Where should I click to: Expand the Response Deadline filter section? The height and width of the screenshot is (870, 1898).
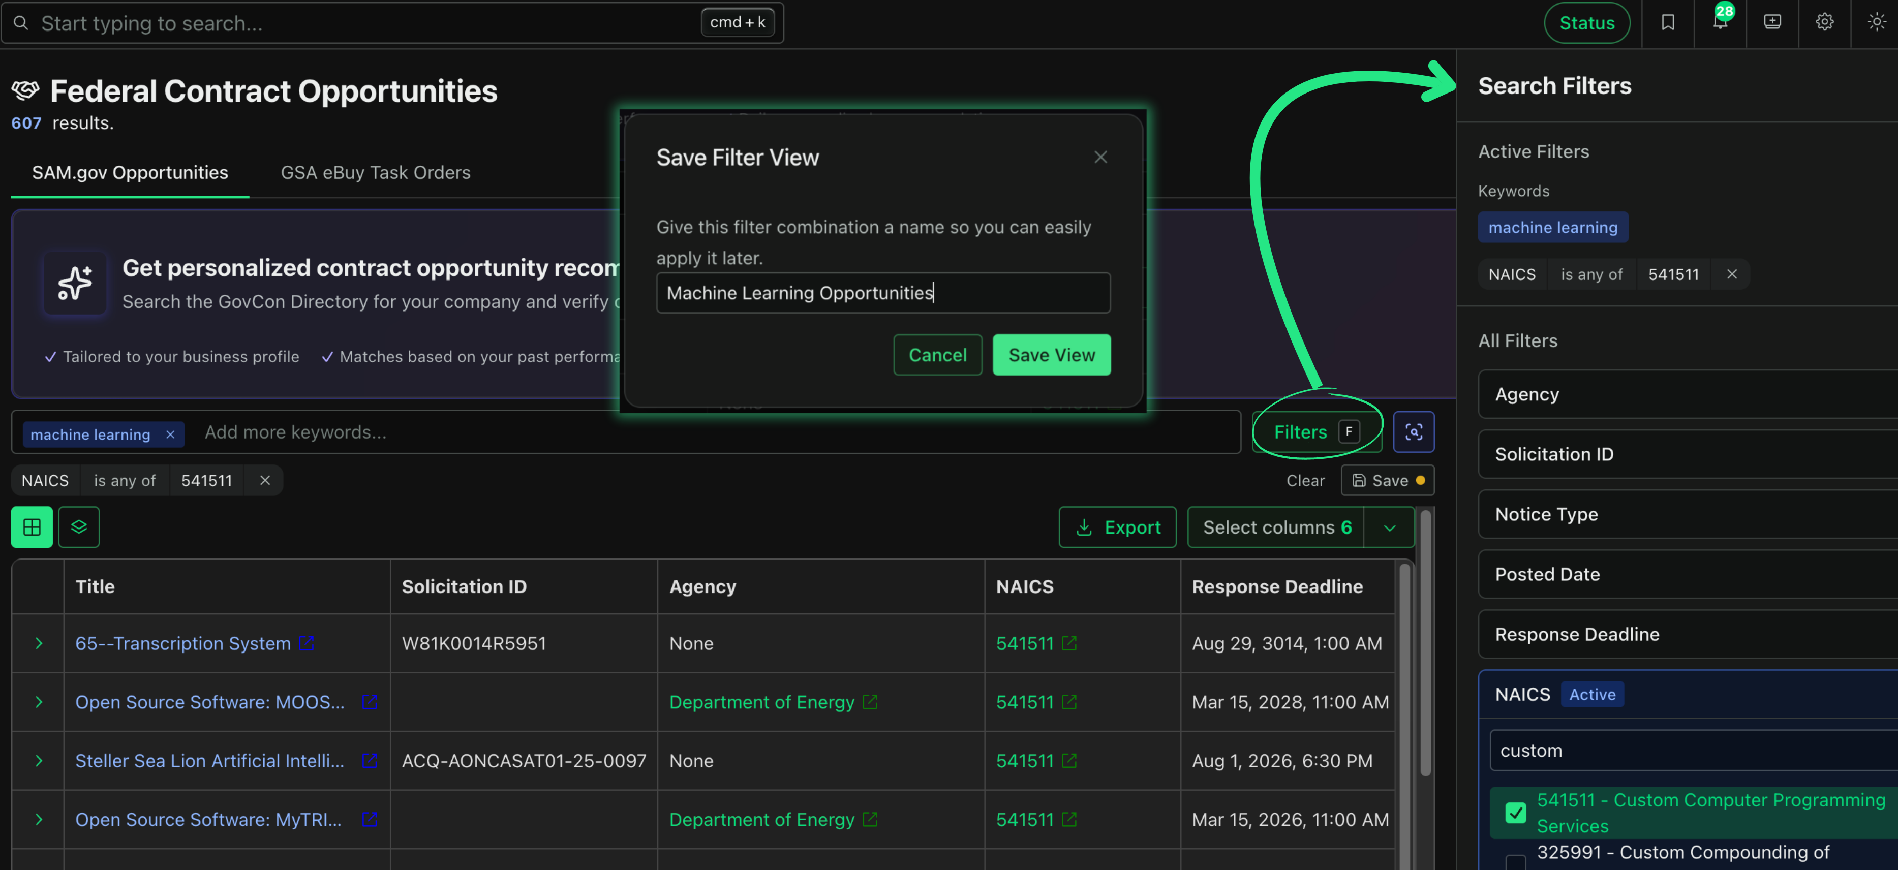click(1687, 634)
